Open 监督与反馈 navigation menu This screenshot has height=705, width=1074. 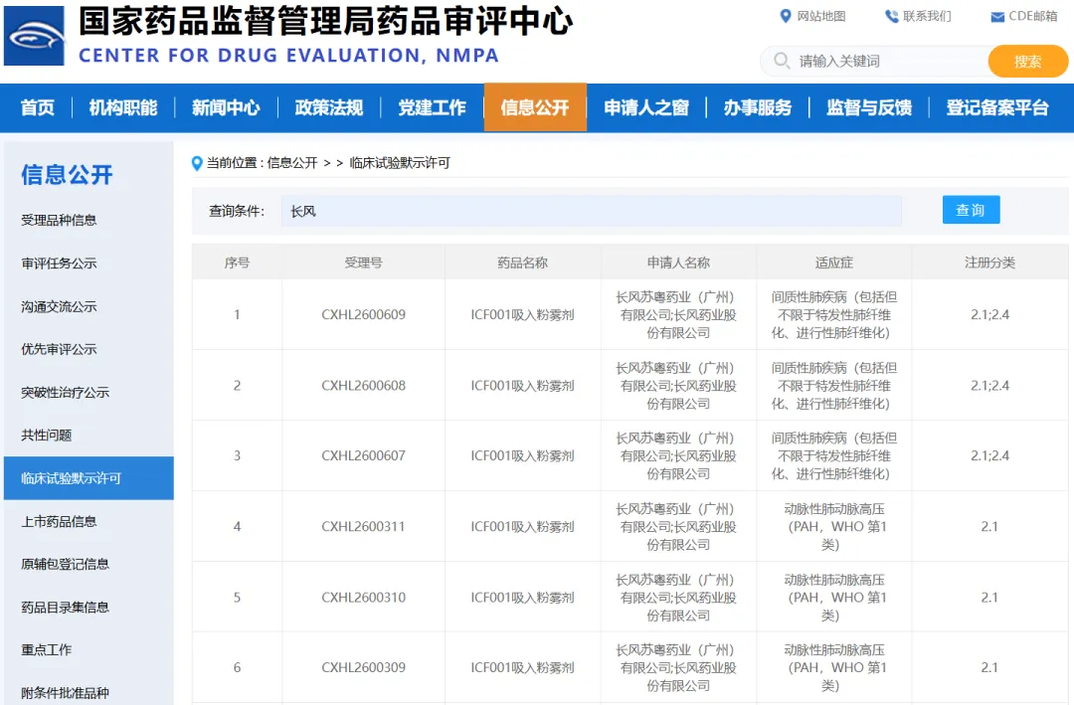(x=869, y=107)
